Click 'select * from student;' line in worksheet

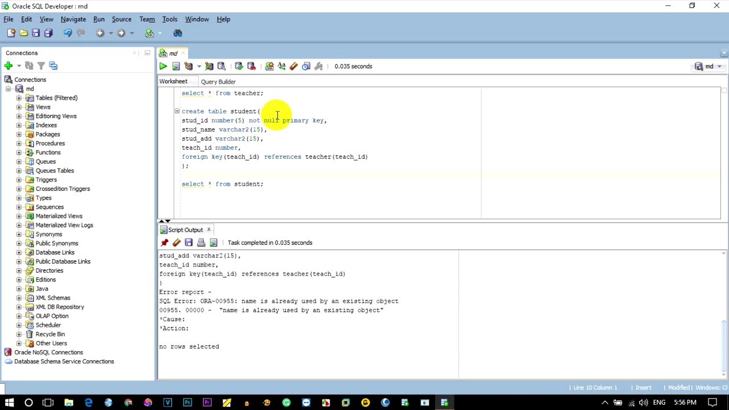click(x=223, y=184)
